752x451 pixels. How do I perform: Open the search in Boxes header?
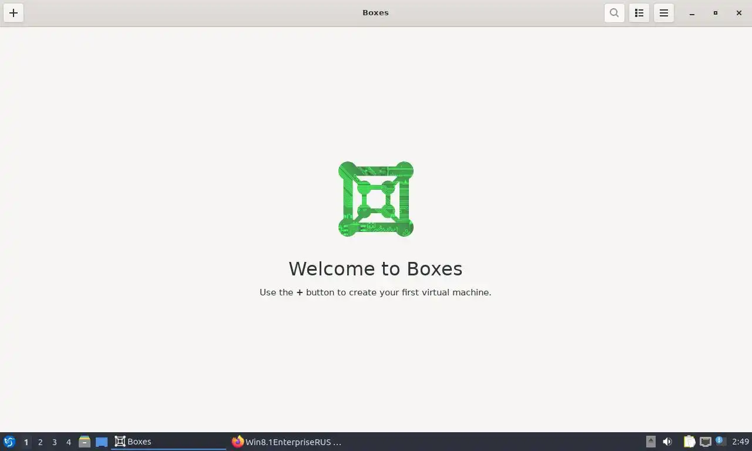[x=614, y=13]
